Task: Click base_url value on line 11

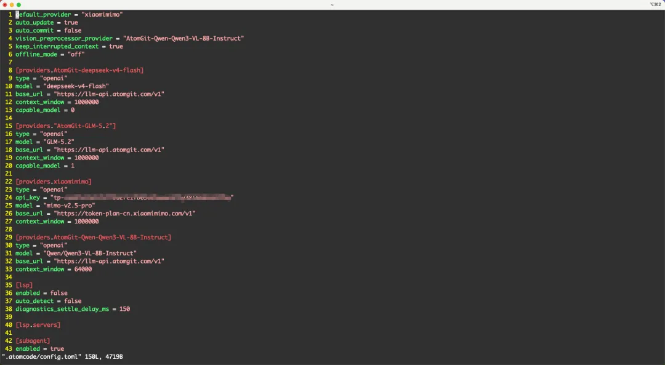Action: [x=109, y=94]
